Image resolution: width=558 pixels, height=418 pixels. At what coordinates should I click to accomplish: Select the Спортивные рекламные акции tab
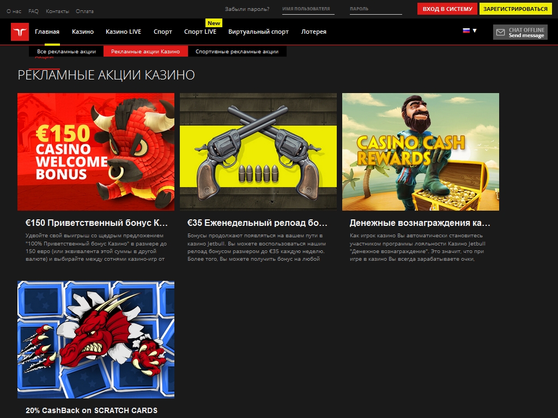coord(237,52)
